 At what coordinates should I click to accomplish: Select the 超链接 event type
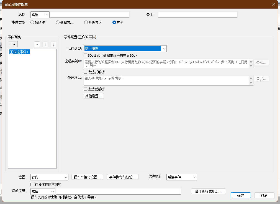click(x=32, y=22)
